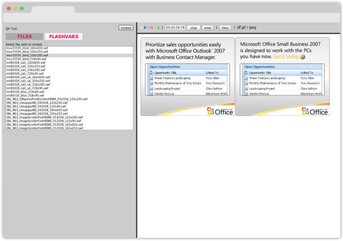
Task: Click the Outlook 2007 ad banner headline
Action: click(181, 51)
